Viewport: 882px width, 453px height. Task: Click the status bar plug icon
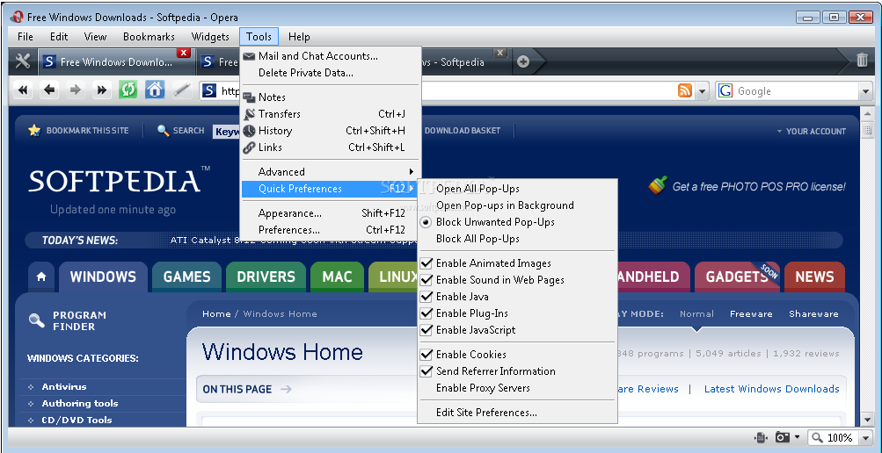[x=761, y=437]
